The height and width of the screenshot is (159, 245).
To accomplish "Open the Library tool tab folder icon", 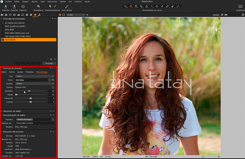I will click(x=2, y=15).
